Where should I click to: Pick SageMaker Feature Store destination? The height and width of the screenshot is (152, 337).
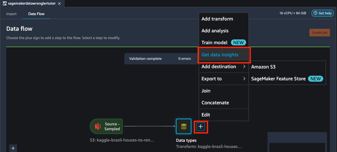287,79
